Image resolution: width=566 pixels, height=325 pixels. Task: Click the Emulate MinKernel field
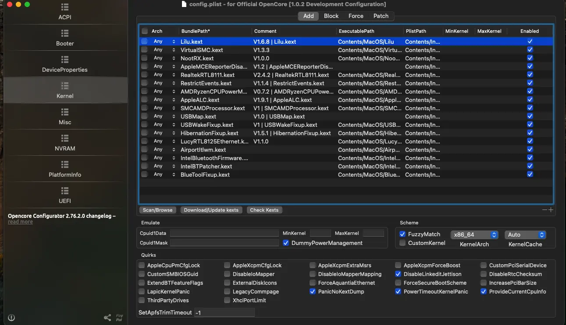point(320,233)
